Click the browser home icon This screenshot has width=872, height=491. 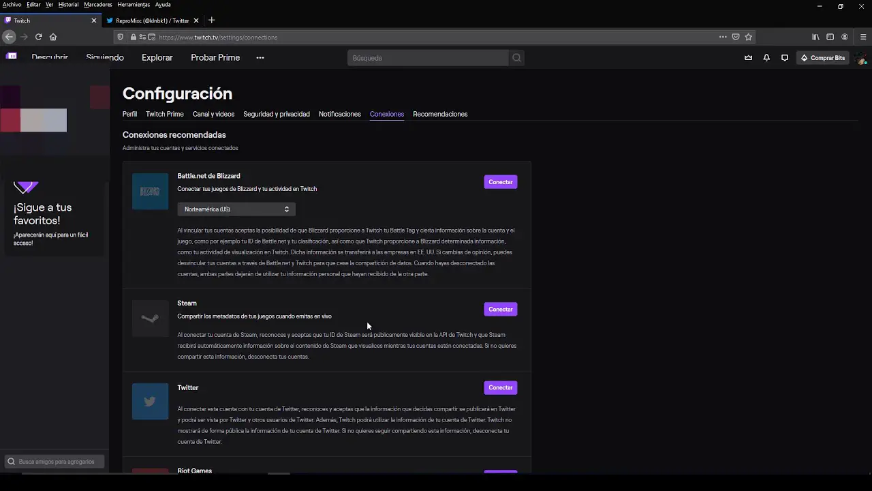pos(53,37)
